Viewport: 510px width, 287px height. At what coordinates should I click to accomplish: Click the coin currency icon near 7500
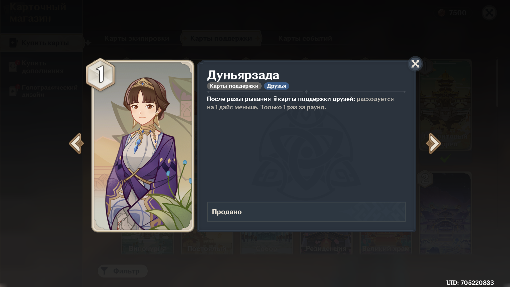point(441,13)
